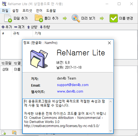Click the 파일 추가 label
The height and width of the screenshot is (136, 138).
(x=21, y=18)
